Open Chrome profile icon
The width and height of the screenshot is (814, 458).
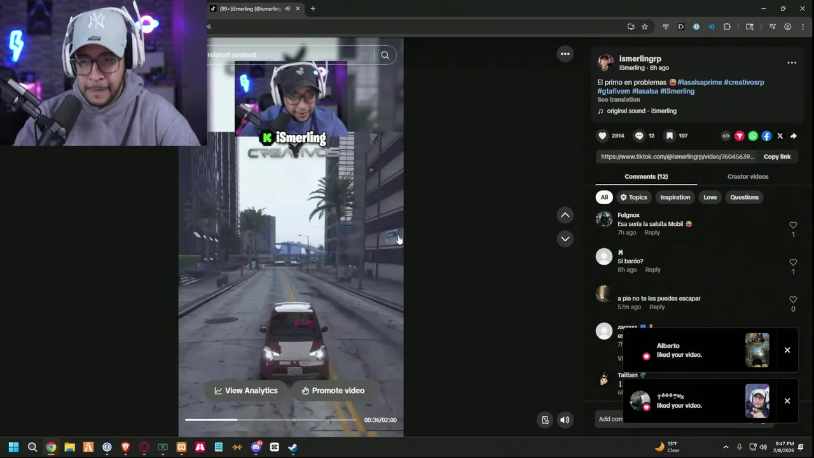787,27
